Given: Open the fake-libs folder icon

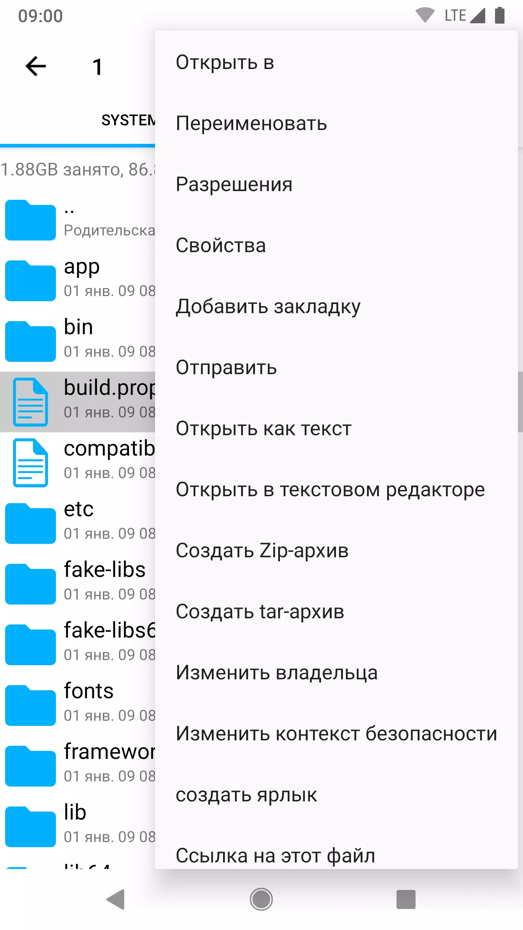Looking at the screenshot, I should click(x=31, y=584).
